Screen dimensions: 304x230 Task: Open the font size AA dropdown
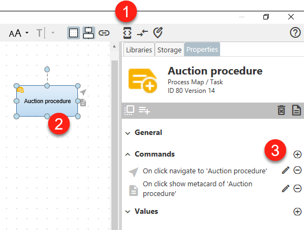point(19,33)
